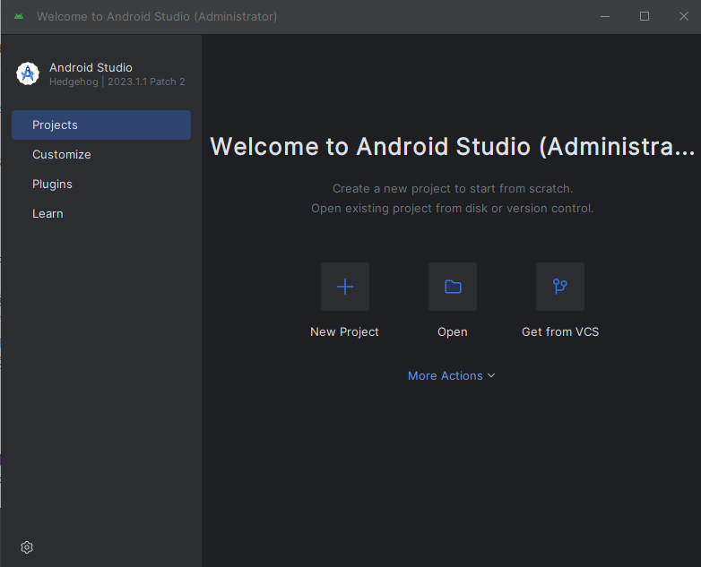
Task: Select the Projects tab
Action: coord(101,125)
